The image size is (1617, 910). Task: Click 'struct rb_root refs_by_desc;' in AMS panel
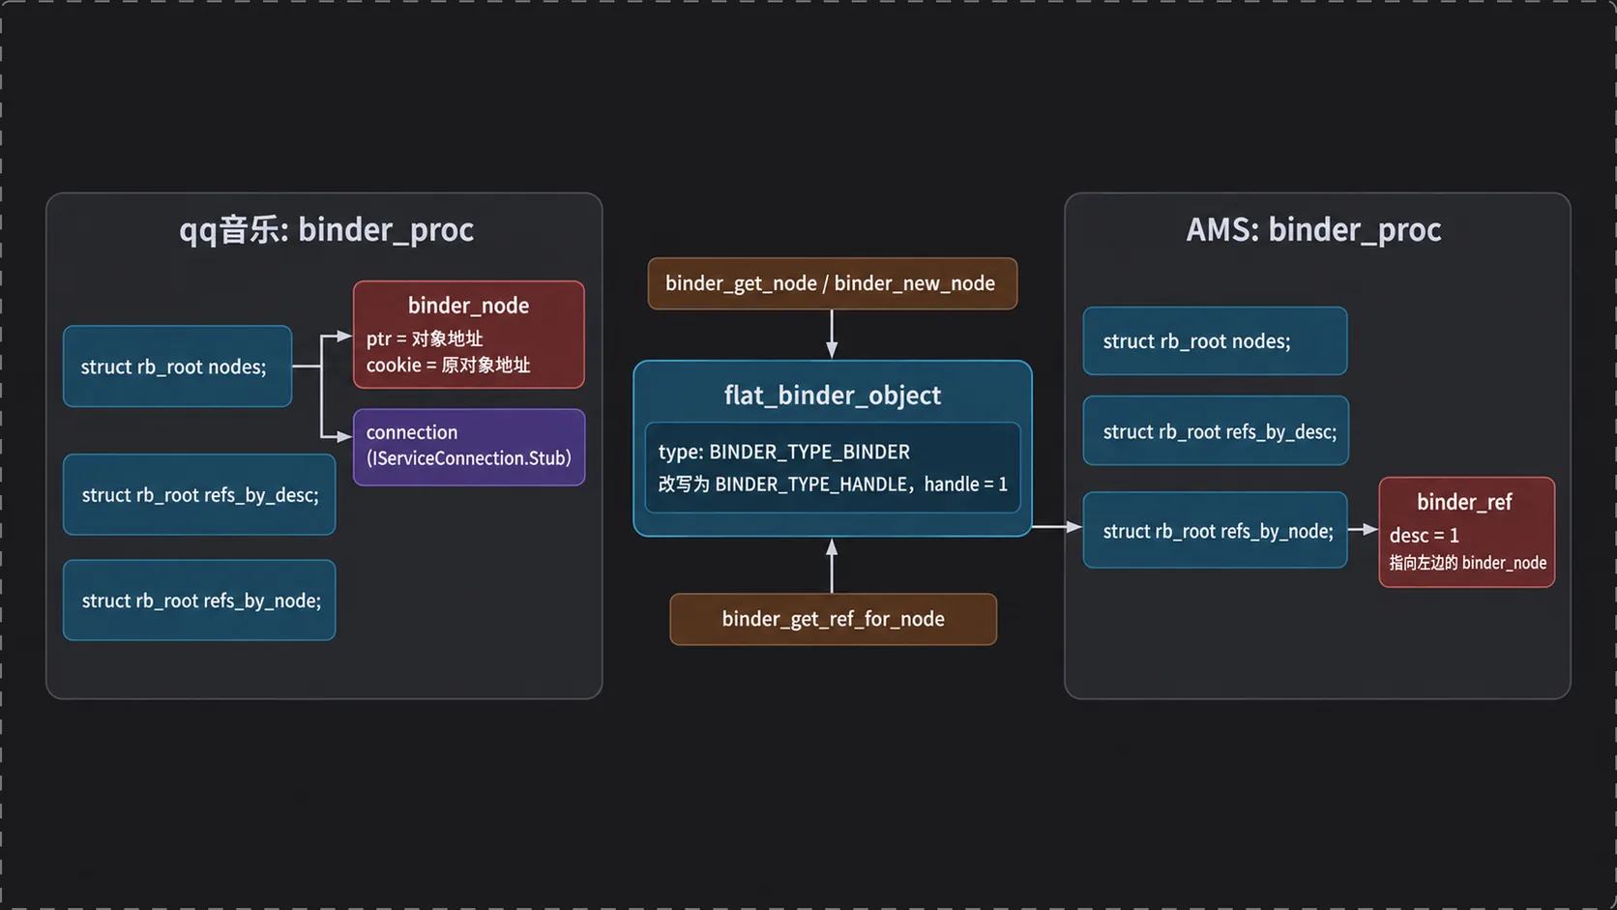point(1216,431)
